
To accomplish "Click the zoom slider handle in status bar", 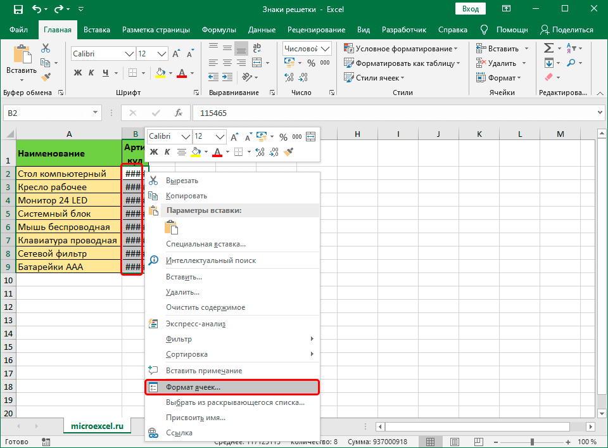I will tap(533, 442).
